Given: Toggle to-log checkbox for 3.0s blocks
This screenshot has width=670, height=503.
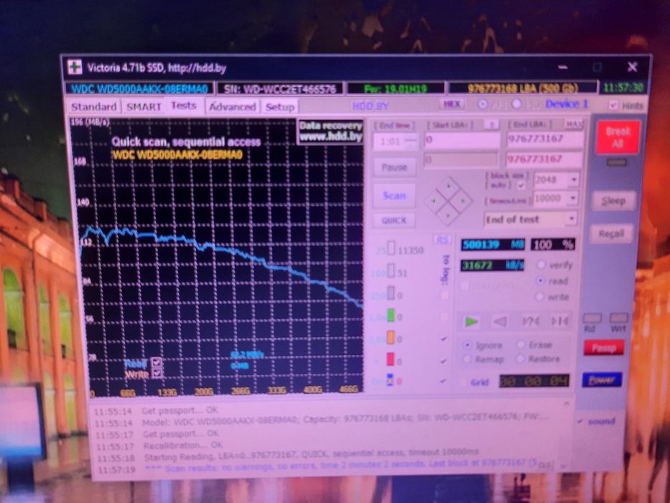Looking at the screenshot, I should point(444,338).
